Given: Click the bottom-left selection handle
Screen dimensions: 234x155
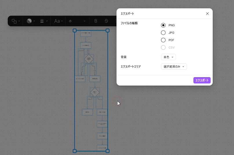Looking at the screenshot, I should coord(75,151).
